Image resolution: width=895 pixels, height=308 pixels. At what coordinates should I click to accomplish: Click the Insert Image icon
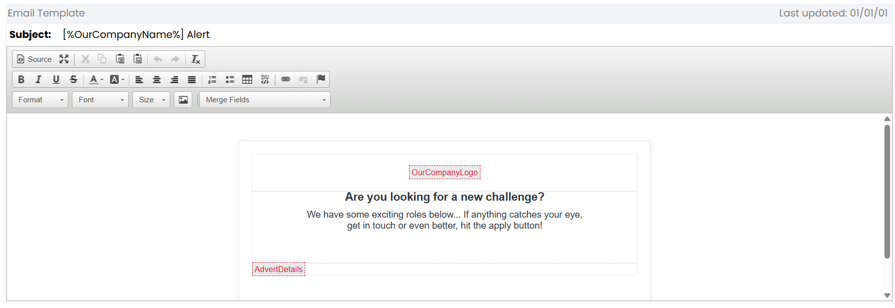coord(183,100)
